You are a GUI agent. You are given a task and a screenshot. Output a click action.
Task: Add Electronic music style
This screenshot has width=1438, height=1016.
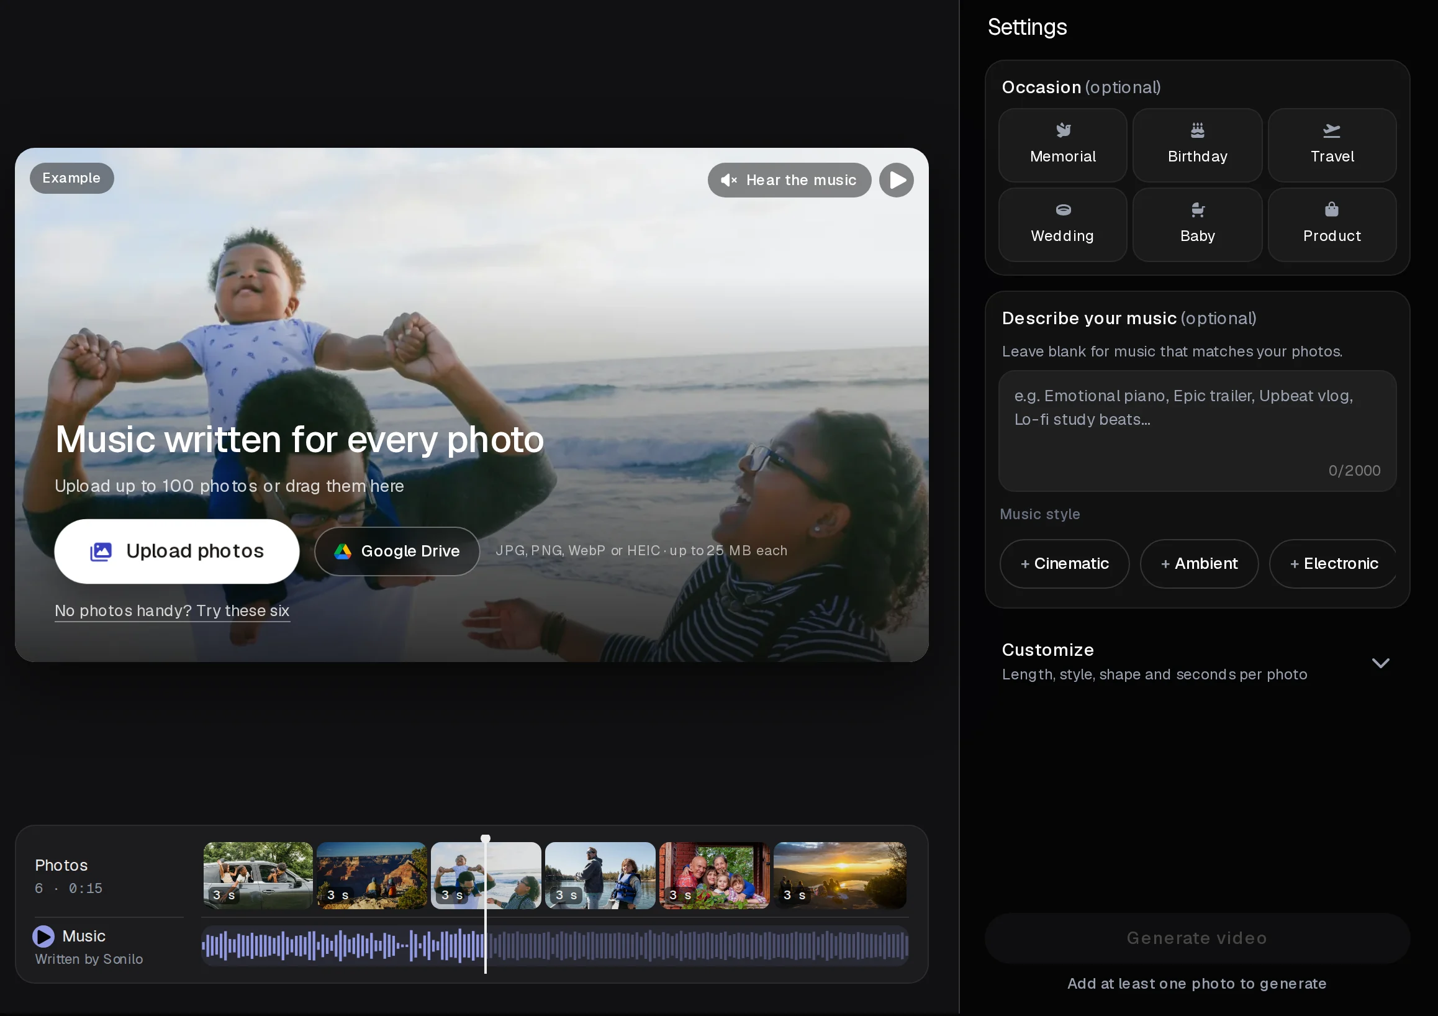(1334, 564)
